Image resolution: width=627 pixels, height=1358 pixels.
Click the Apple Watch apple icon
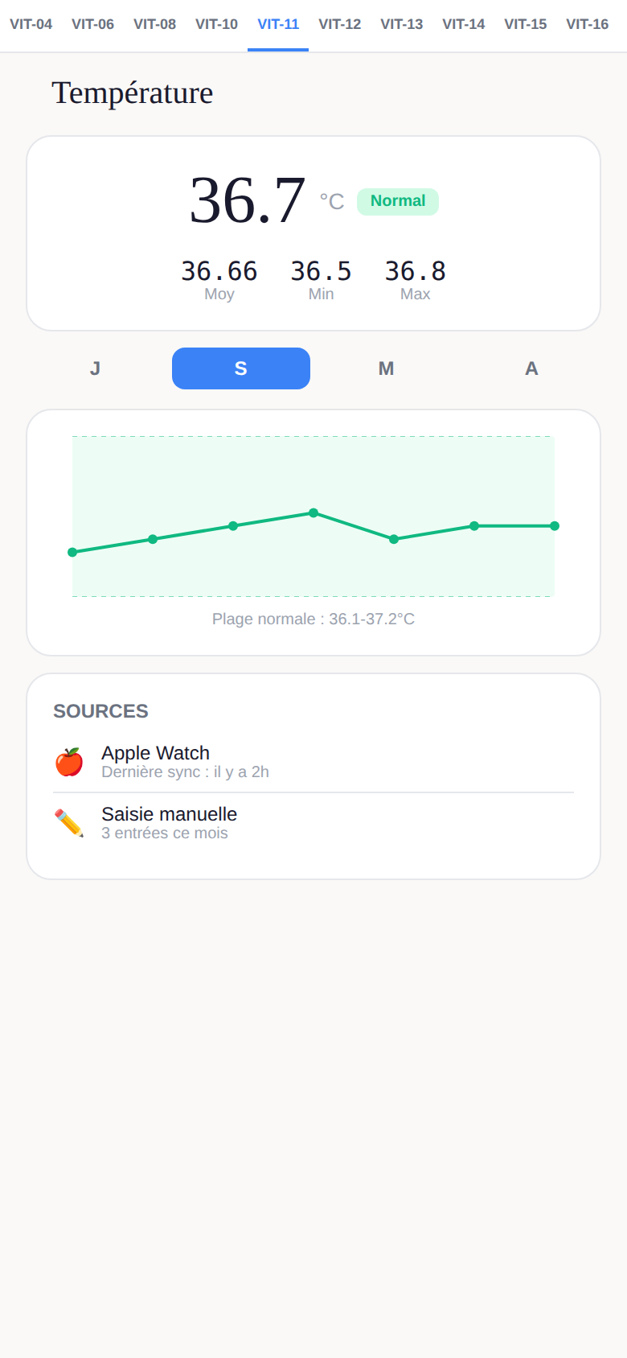(x=69, y=762)
